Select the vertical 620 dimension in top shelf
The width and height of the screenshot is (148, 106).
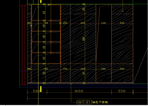pos(44,13)
